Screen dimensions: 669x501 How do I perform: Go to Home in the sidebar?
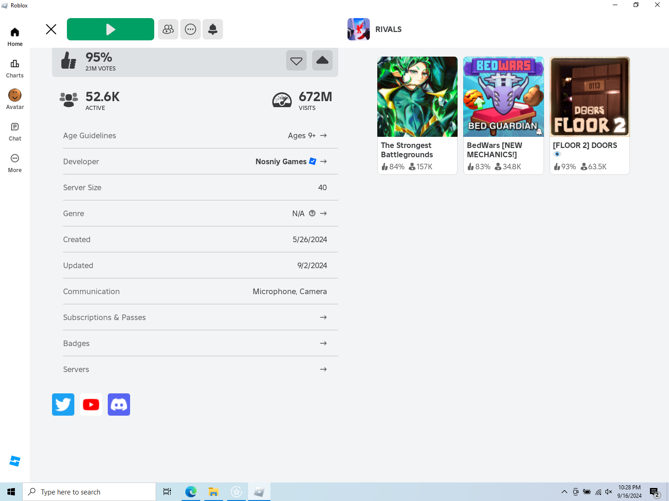pyautogui.click(x=15, y=37)
